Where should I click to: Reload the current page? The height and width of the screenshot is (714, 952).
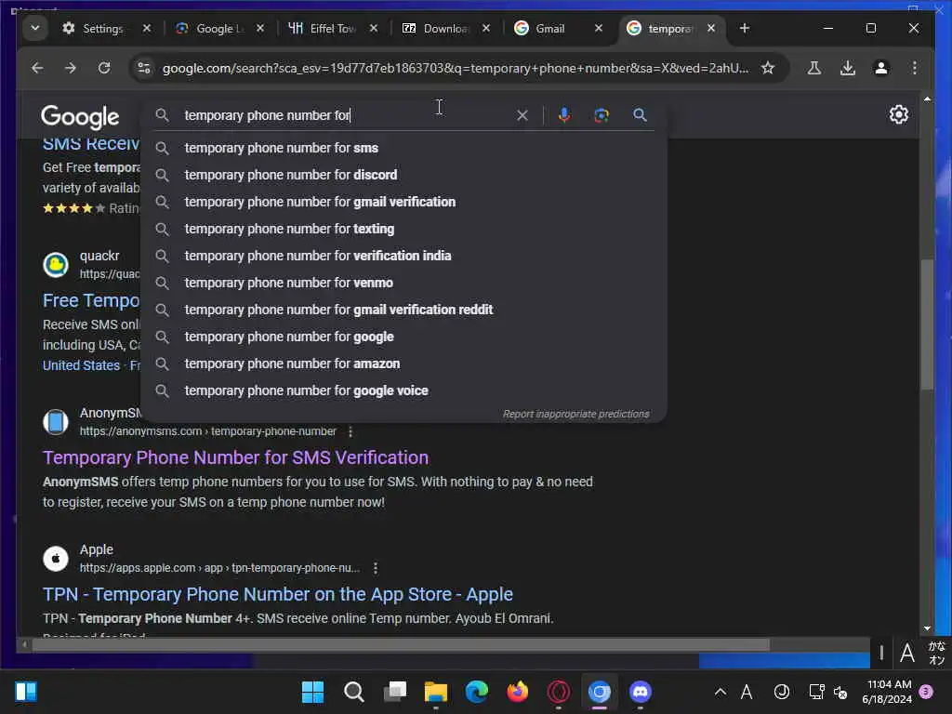[104, 68]
